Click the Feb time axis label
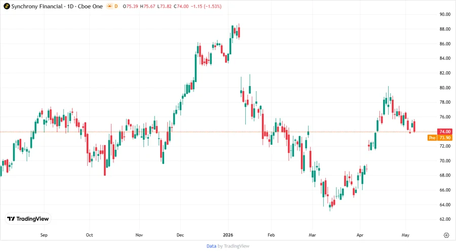 tap(271, 235)
